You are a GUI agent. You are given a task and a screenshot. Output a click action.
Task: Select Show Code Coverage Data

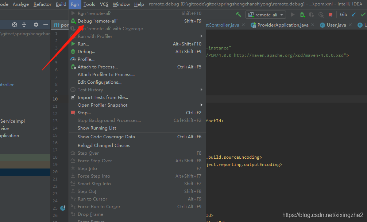point(138,137)
